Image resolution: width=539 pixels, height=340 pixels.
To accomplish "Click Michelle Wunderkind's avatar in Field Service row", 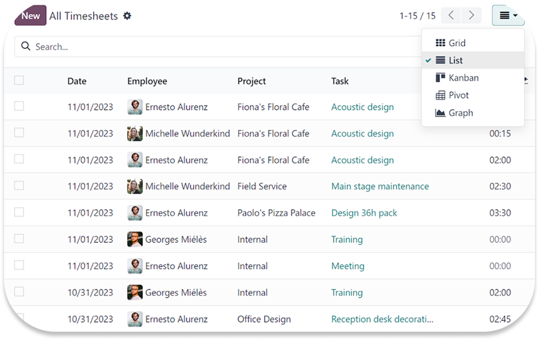I will (x=135, y=186).
